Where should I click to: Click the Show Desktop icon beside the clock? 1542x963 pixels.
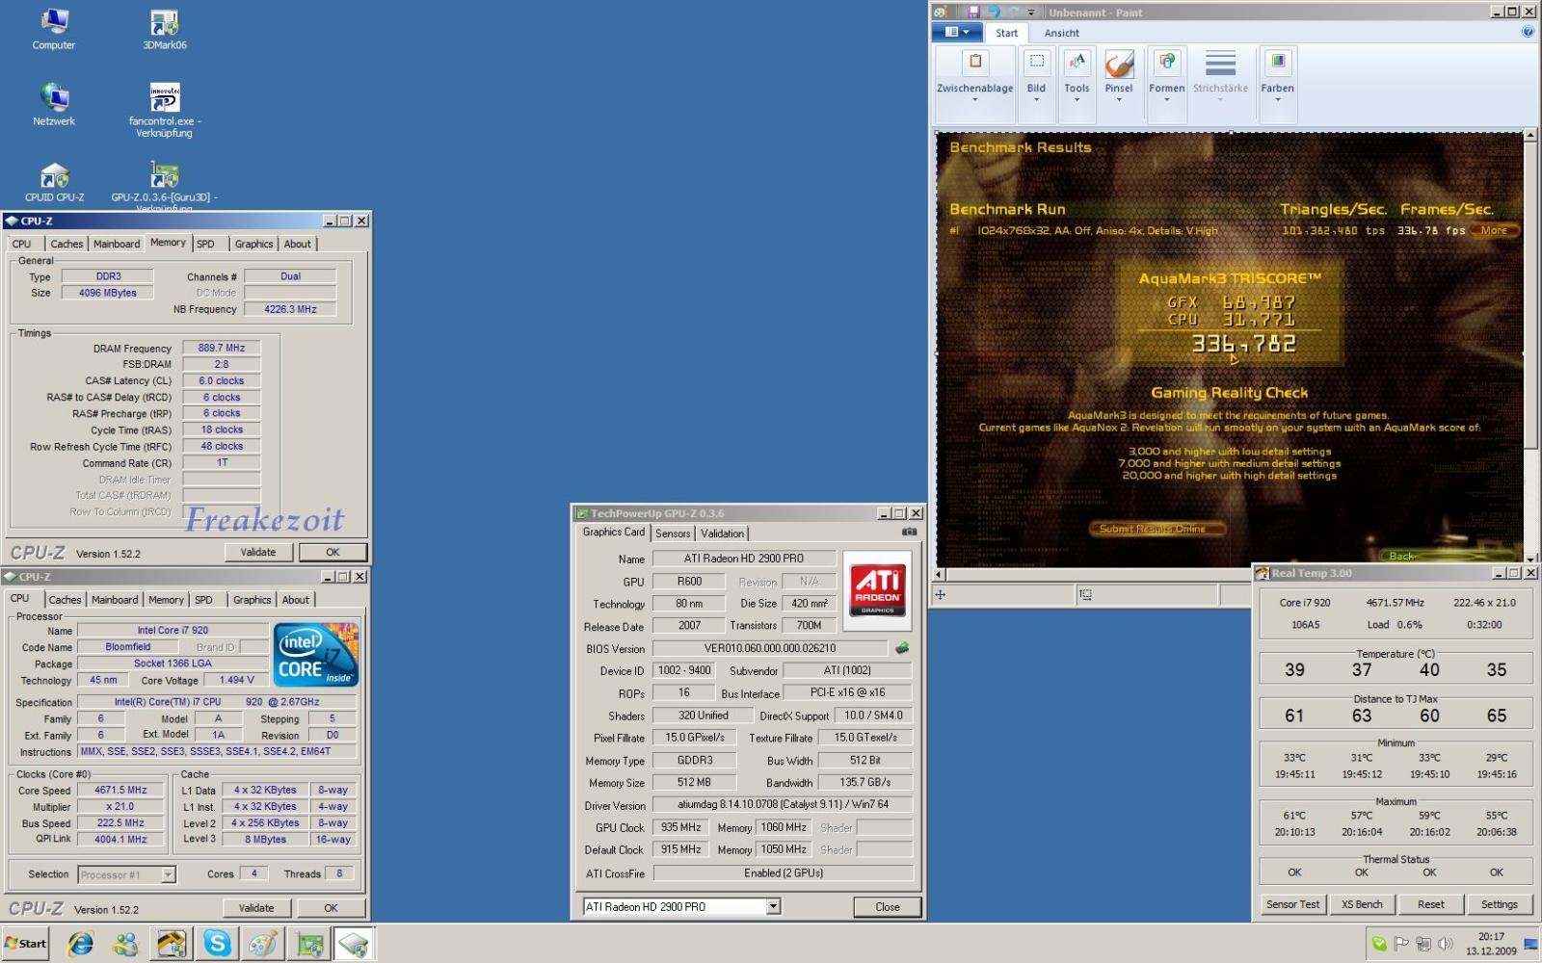(1531, 944)
